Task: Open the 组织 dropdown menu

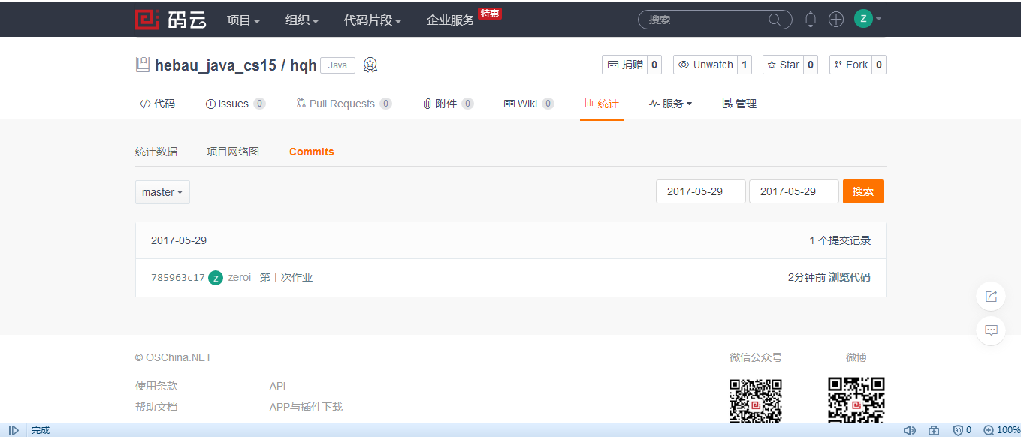Action: (x=302, y=20)
